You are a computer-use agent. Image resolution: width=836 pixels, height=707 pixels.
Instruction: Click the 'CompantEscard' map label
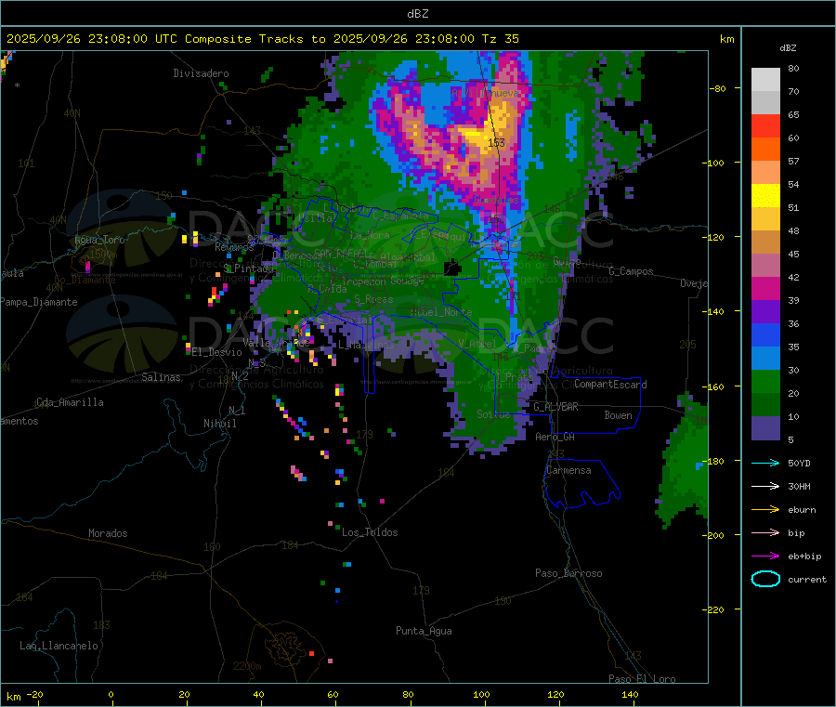point(610,385)
